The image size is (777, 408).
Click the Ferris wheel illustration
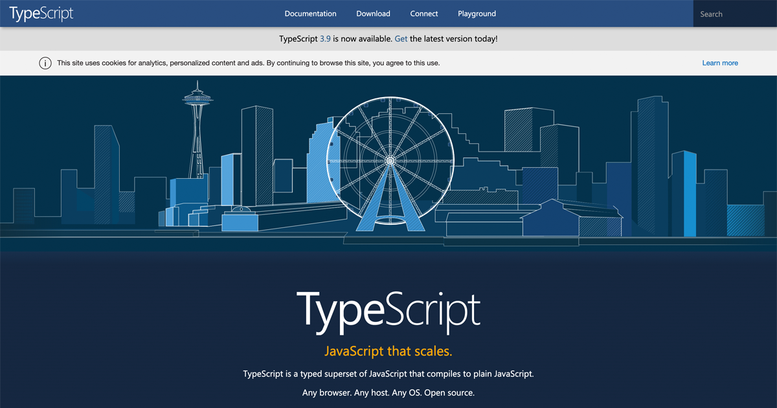(389, 160)
